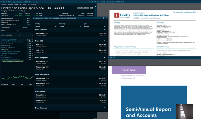201x119 pixels.
Task: Open the Exposure tab
Action: (x=10, y=4)
